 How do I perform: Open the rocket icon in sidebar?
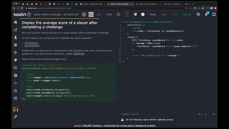[15, 60]
